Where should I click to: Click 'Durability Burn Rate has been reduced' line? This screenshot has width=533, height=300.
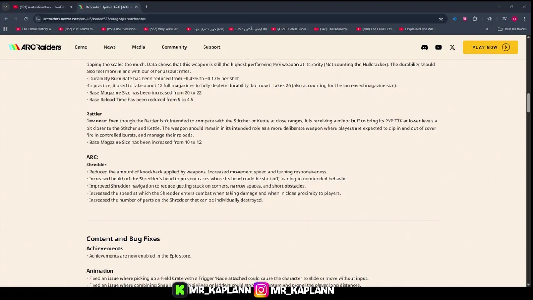162,78
